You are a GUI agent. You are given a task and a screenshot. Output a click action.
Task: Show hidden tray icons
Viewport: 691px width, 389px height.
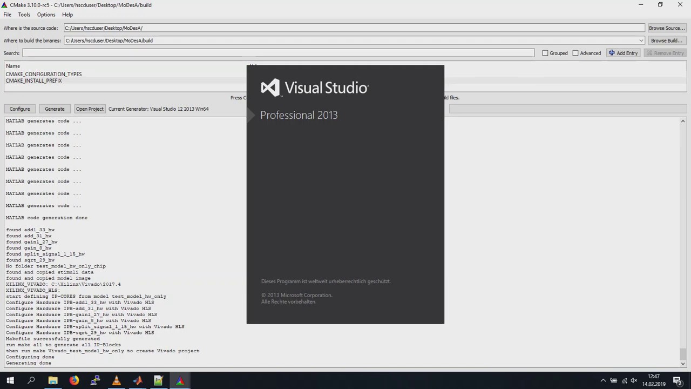pyautogui.click(x=604, y=381)
